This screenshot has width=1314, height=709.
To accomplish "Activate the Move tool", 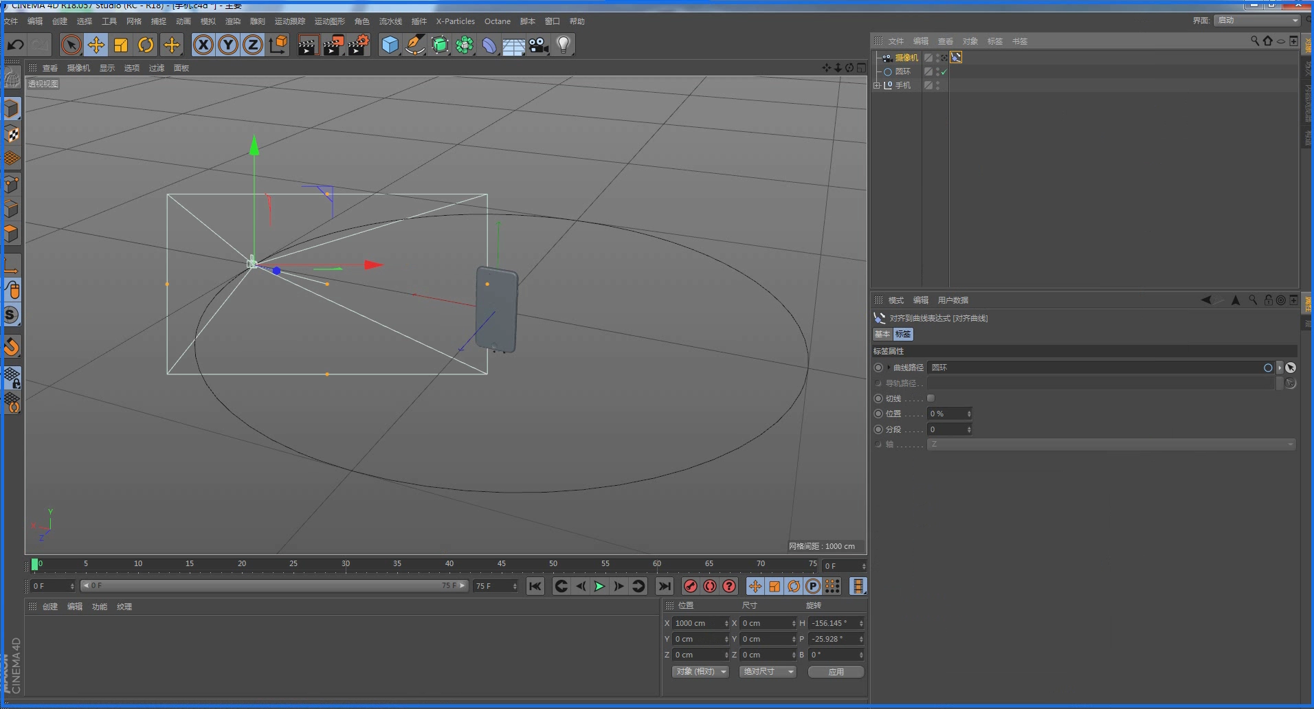I will click(x=96, y=45).
